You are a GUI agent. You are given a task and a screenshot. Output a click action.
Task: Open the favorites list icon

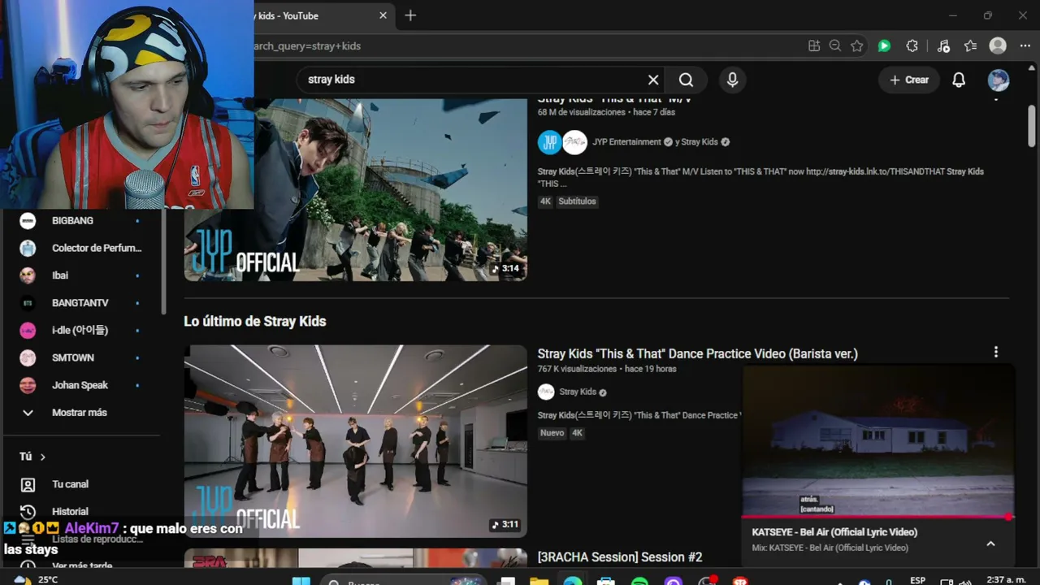click(970, 46)
